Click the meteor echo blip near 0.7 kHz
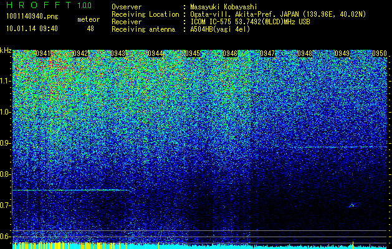This screenshot has width=392, height=249. click(353, 205)
